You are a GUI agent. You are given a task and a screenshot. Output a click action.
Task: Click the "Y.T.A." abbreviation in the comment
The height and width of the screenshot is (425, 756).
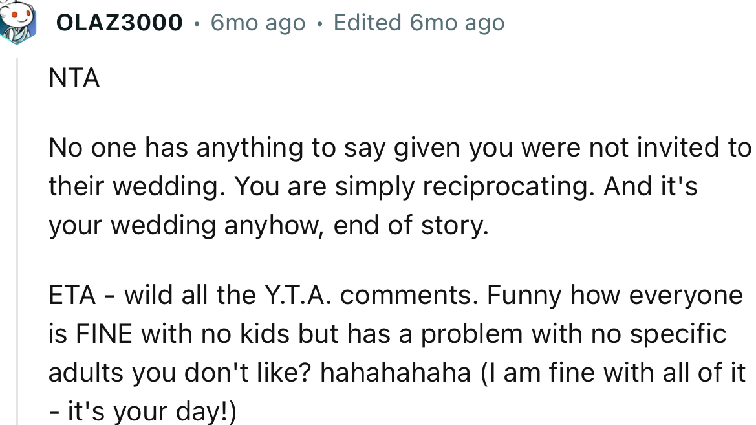click(x=297, y=296)
